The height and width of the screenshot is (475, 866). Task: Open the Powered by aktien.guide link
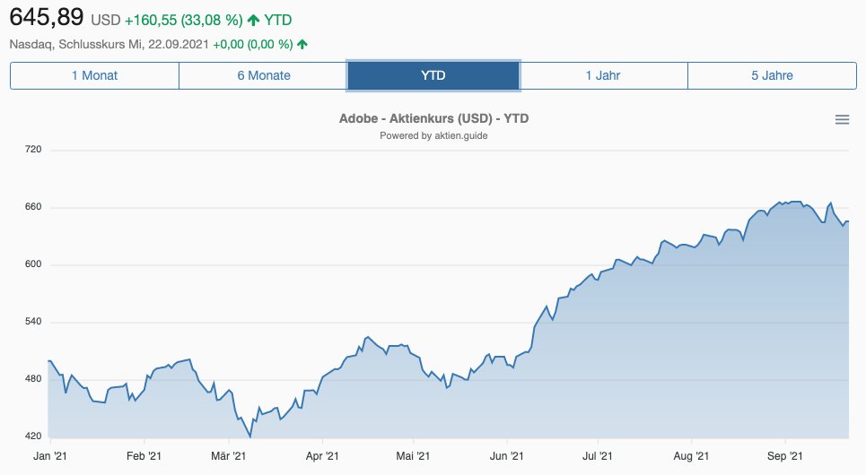tap(433, 135)
